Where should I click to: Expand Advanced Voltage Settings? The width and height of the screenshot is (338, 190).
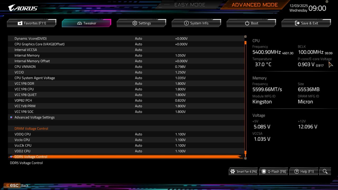click(35, 117)
